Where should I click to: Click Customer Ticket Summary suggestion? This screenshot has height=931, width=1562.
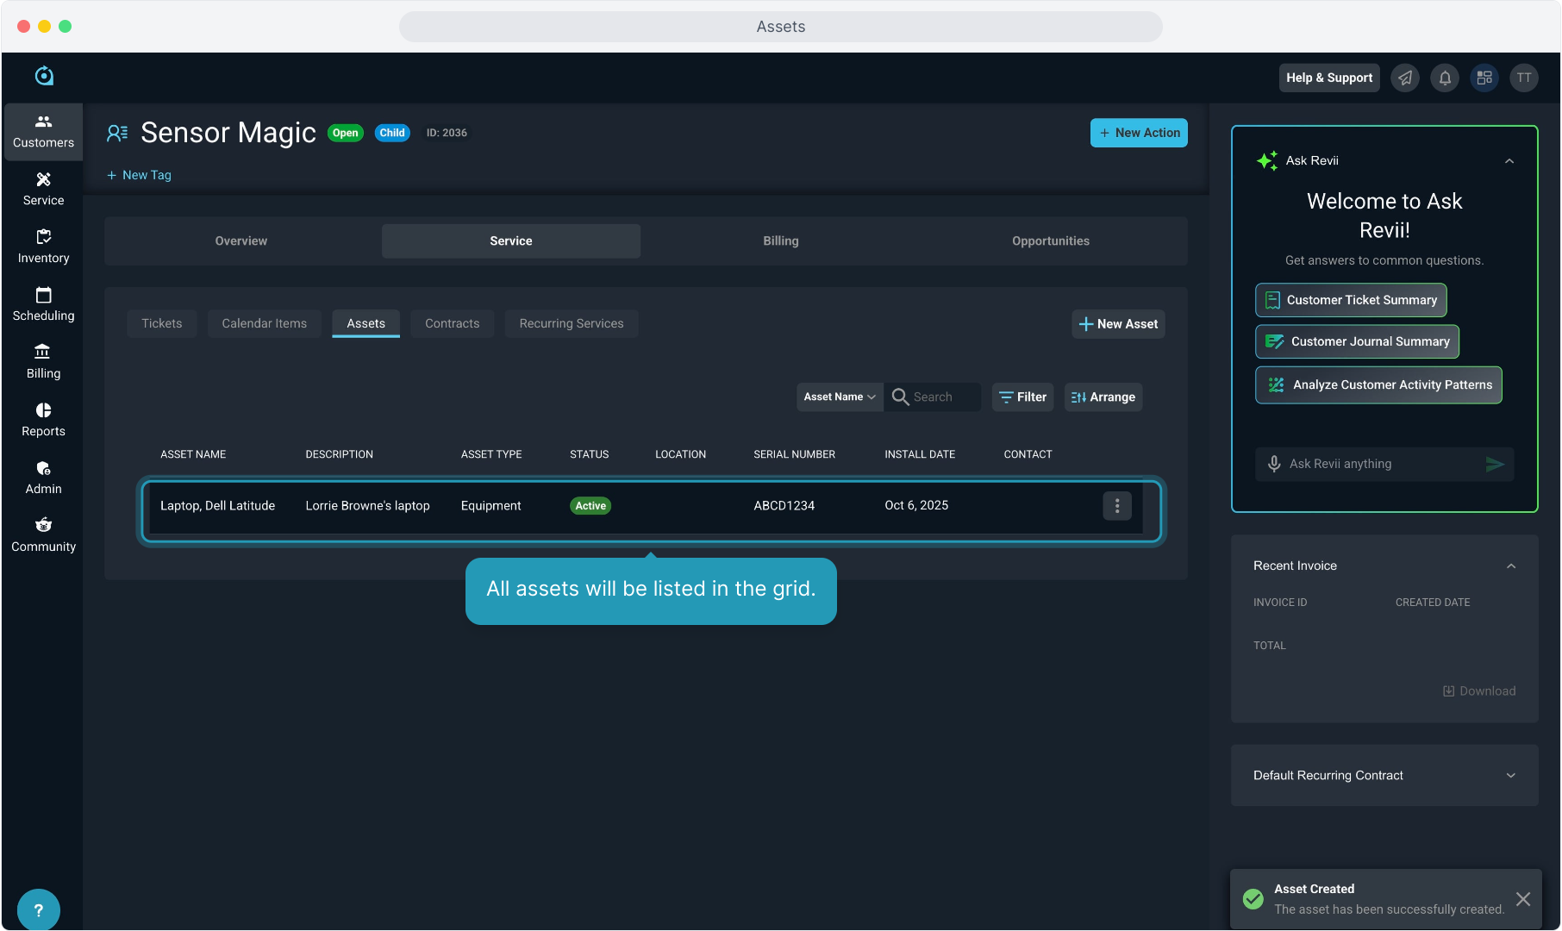pyautogui.click(x=1351, y=300)
